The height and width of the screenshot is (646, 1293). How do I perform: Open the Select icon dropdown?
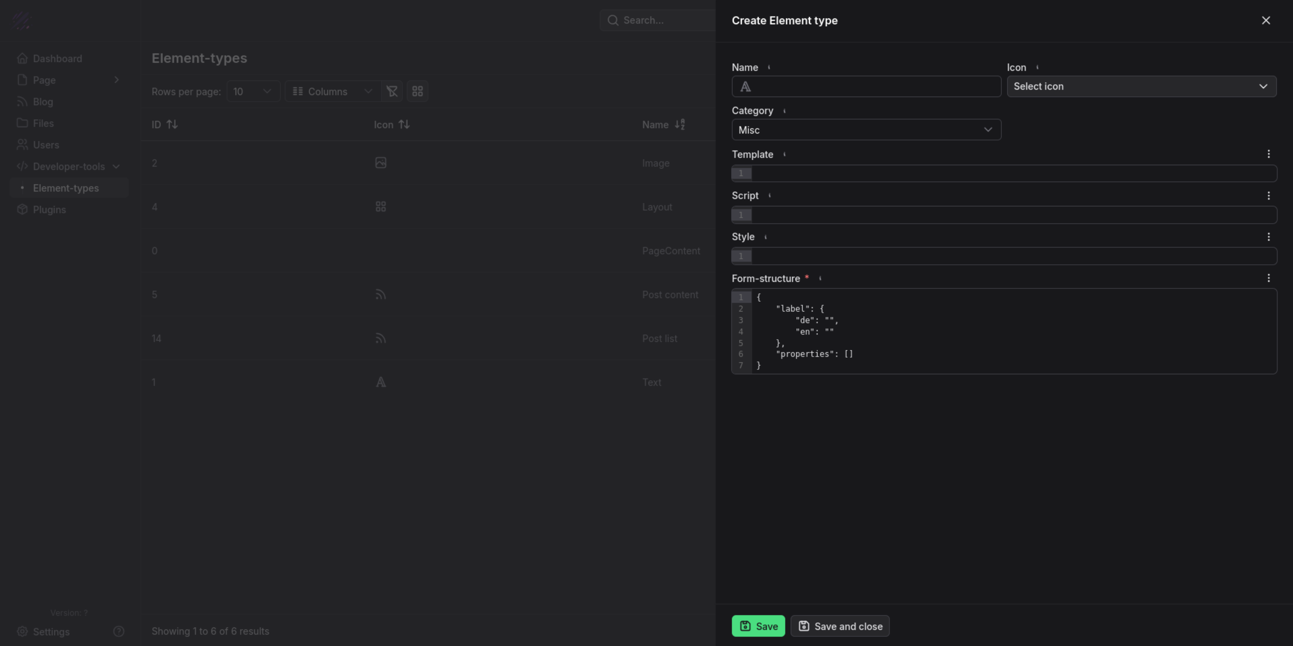(x=1141, y=86)
